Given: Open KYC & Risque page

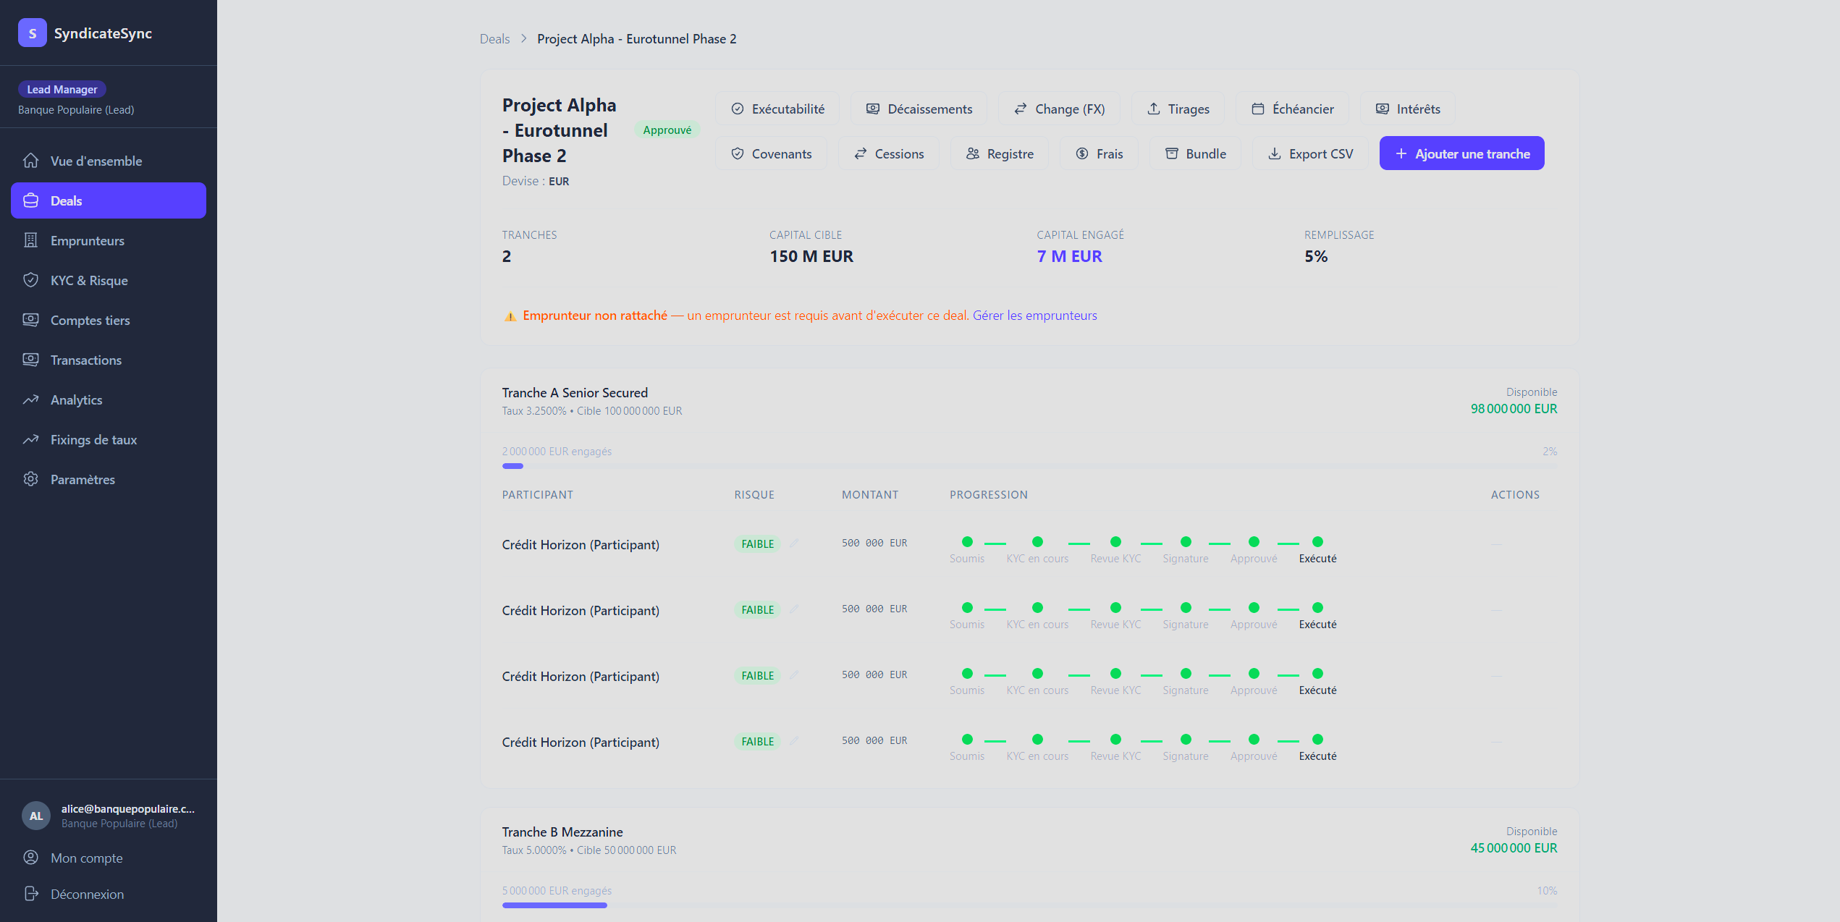Looking at the screenshot, I should tap(109, 280).
